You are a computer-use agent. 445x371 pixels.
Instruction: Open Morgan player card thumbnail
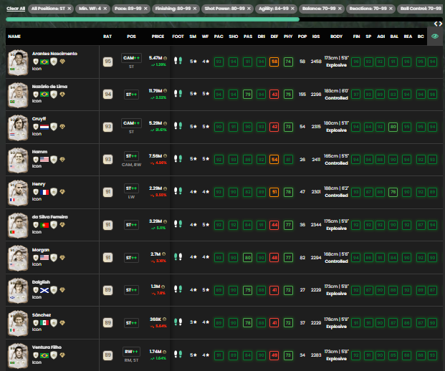(x=18, y=258)
